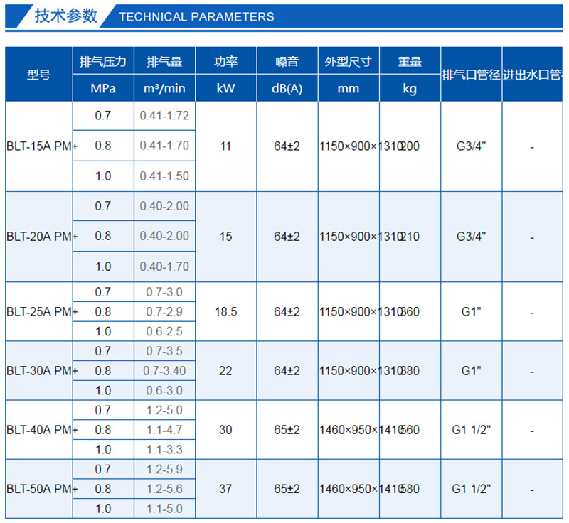
Task: Click the 1.1-4.7 flow value
Action: [x=164, y=429]
